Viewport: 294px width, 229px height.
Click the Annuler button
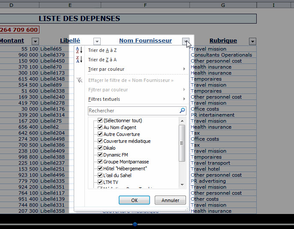click(x=170, y=200)
